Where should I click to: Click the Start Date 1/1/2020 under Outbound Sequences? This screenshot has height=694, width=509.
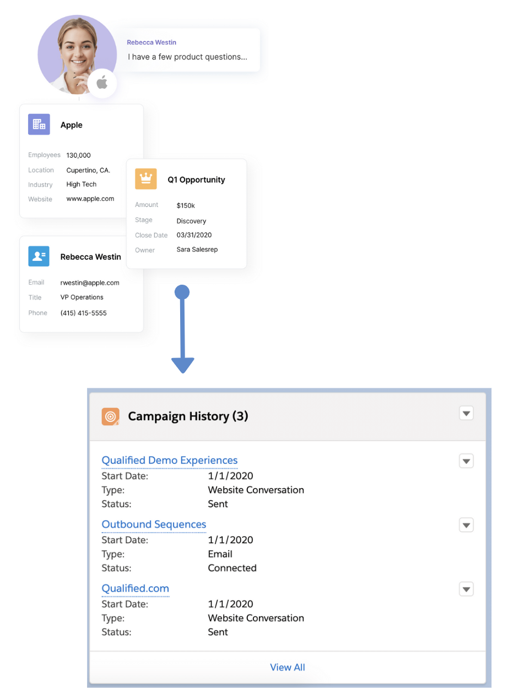(230, 540)
